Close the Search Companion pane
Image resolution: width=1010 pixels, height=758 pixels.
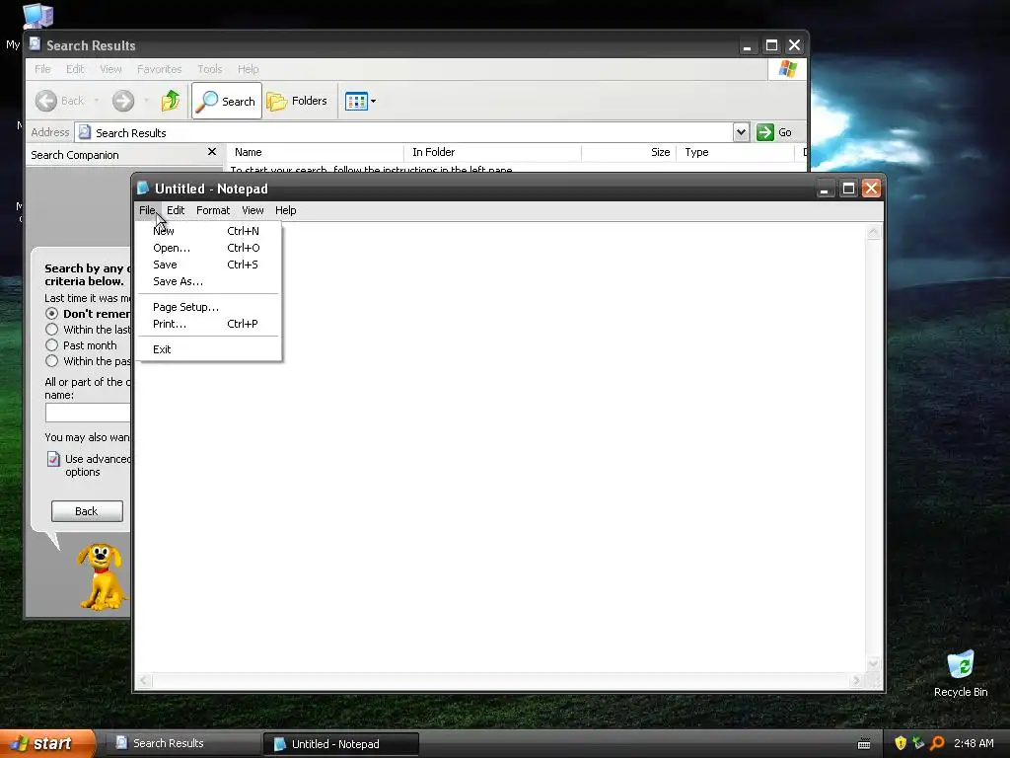[212, 152]
